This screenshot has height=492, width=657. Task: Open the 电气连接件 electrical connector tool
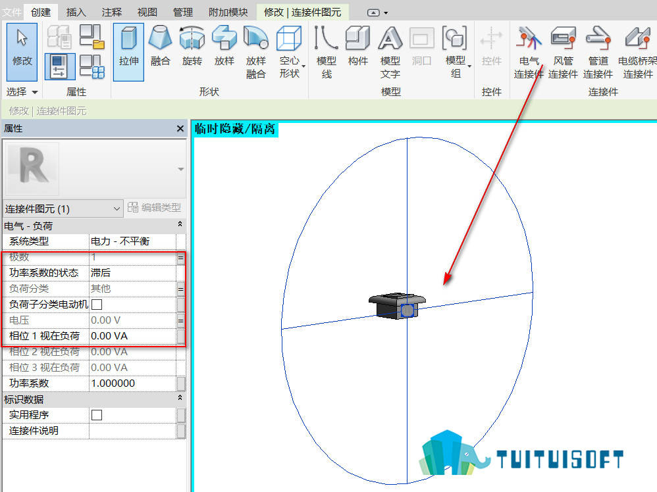(x=529, y=52)
